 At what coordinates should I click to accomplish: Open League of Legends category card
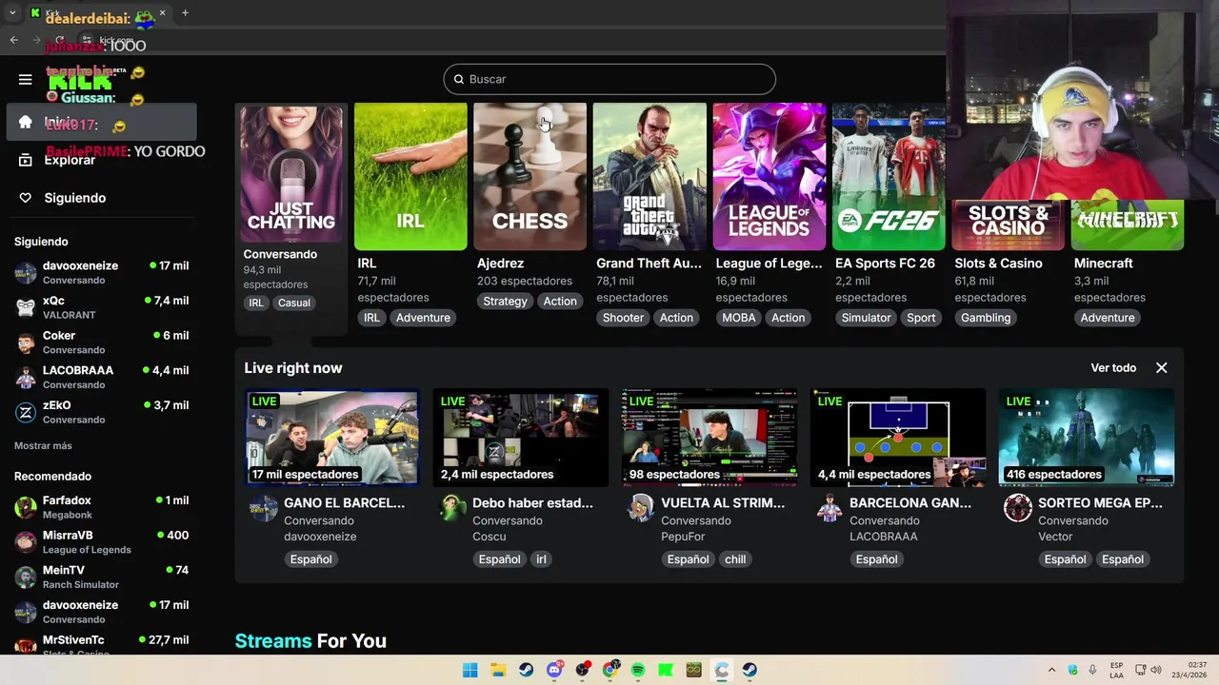click(769, 177)
